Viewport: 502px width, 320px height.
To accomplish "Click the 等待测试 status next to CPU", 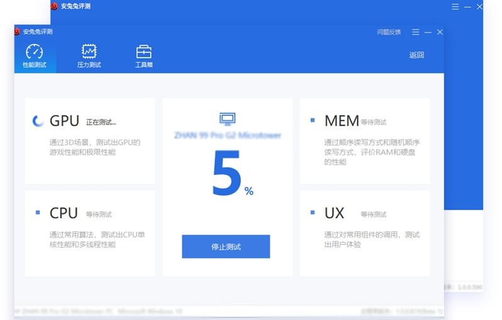I will pyautogui.click(x=99, y=214).
